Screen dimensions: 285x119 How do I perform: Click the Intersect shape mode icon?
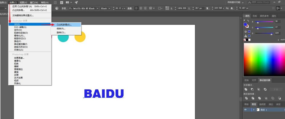coord(259,89)
